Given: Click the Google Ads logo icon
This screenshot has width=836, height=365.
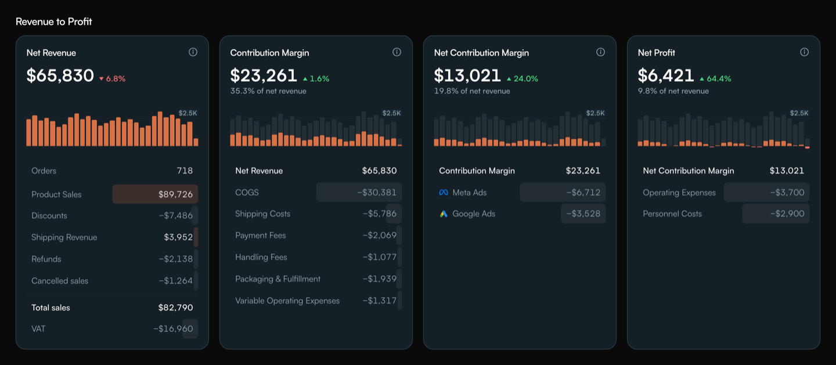Looking at the screenshot, I should pyautogui.click(x=444, y=214).
